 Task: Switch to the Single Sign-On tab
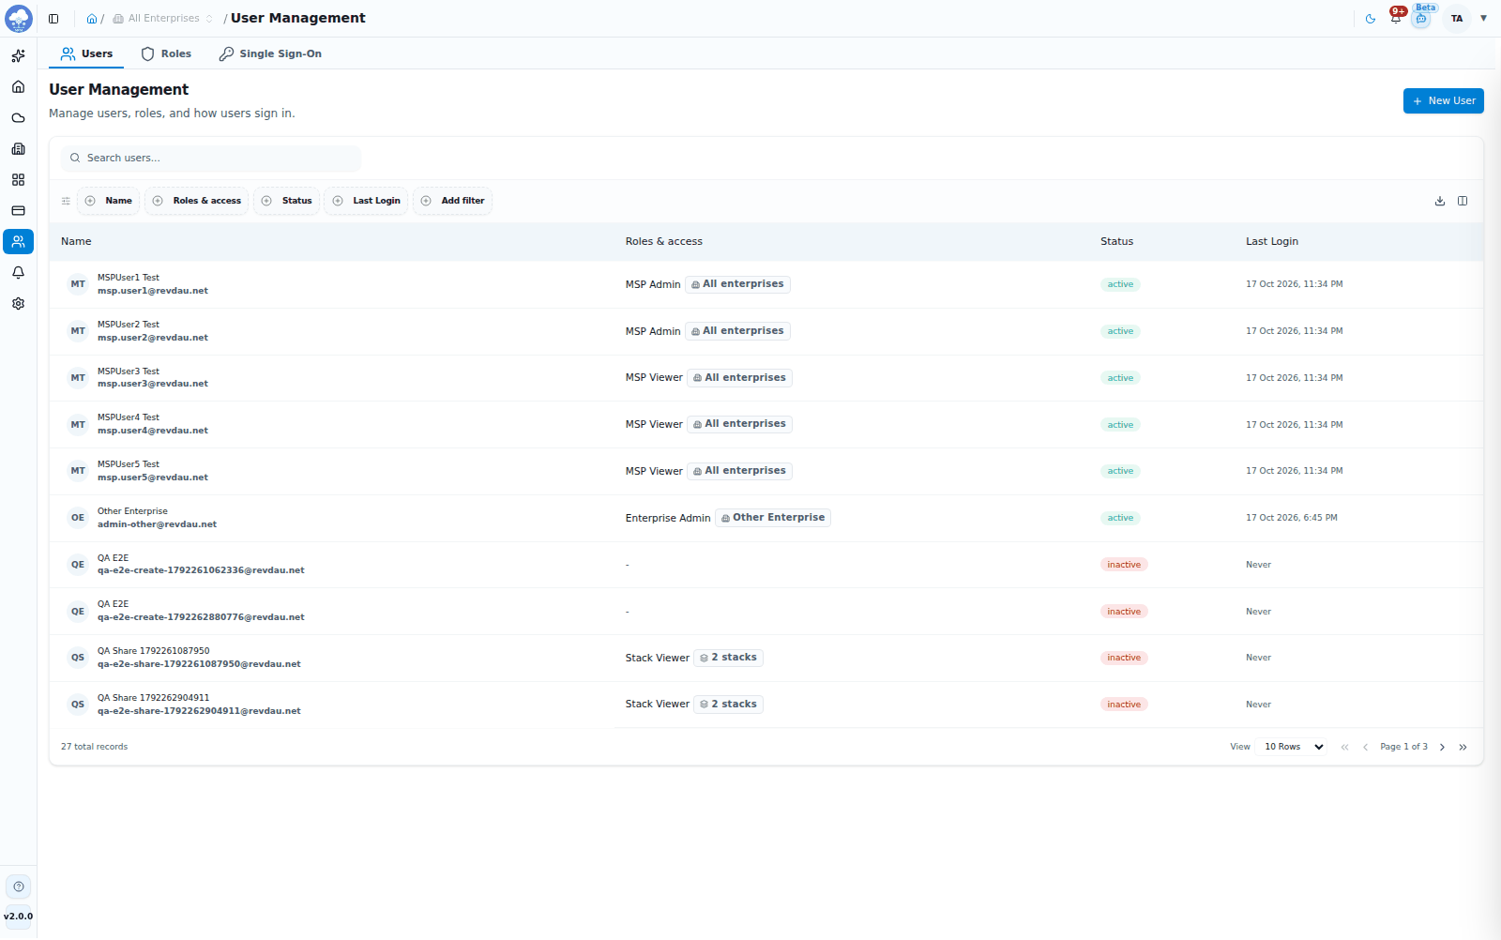click(x=270, y=53)
